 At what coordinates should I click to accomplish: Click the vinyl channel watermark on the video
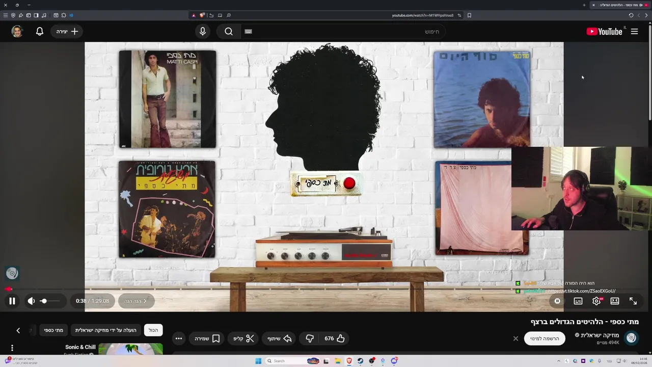[12, 274]
